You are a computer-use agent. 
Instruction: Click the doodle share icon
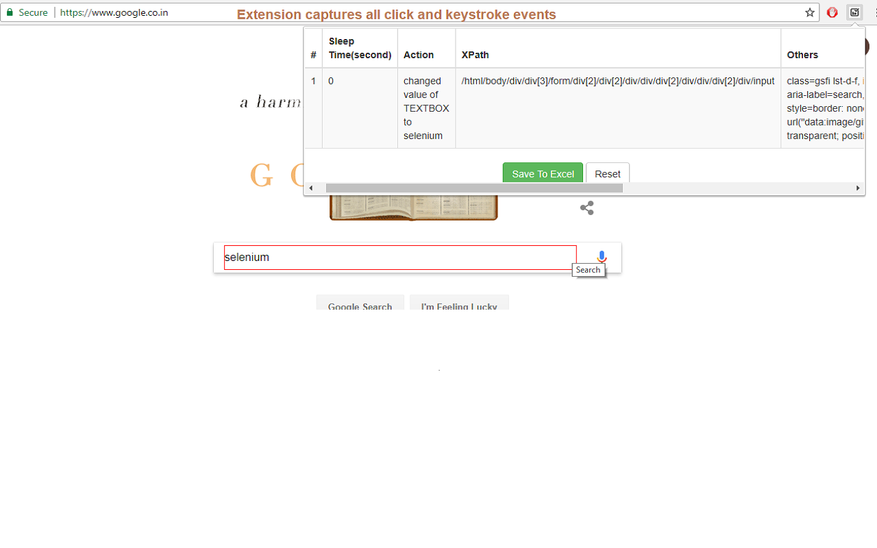(x=587, y=208)
